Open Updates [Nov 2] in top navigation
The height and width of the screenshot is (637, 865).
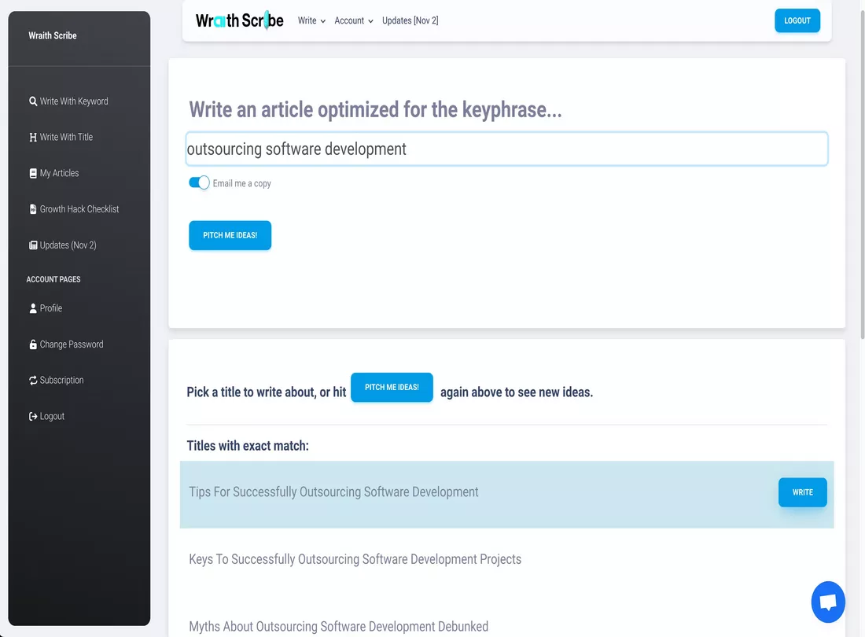click(410, 21)
